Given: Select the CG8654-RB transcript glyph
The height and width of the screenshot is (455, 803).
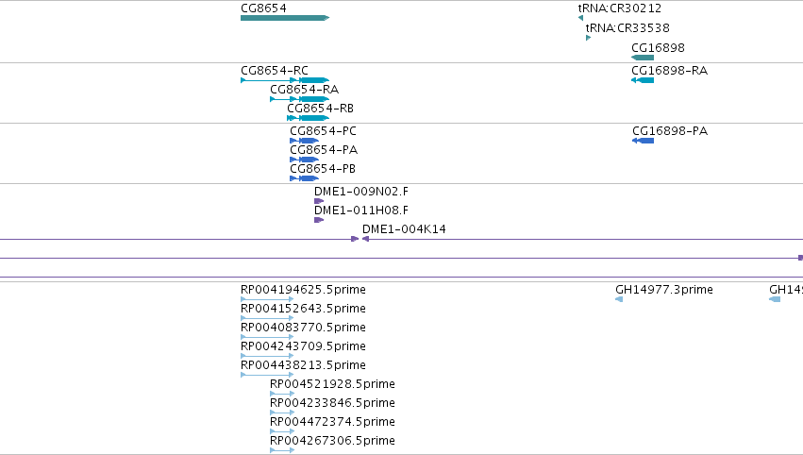Looking at the screenshot, I should 308,118.
